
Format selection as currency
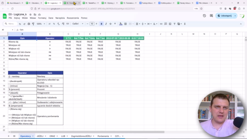(49, 24)
